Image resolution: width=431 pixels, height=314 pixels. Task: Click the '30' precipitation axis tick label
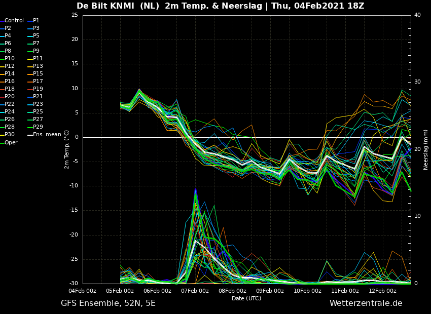click(x=417, y=82)
